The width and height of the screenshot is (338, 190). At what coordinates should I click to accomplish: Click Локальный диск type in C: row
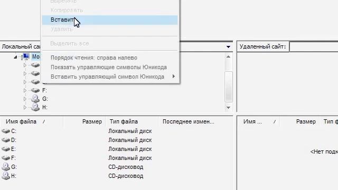point(130,131)
